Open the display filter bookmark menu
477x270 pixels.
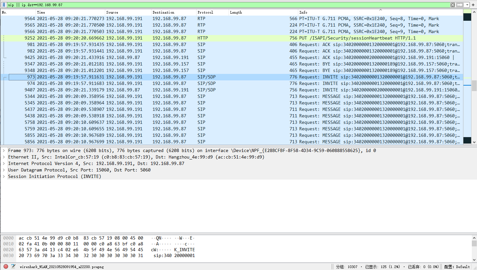pos(4,5)
